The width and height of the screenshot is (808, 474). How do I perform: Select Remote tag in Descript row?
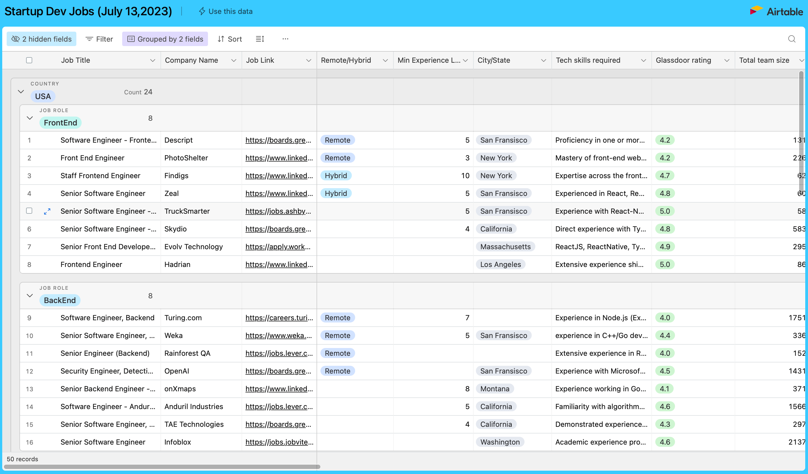[x=337, y=140]
